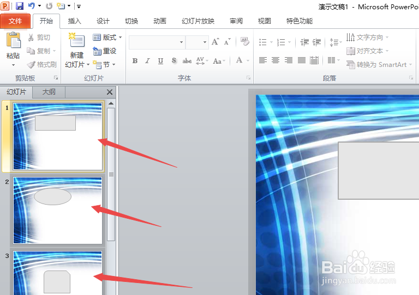Toggle text Shadow (S) formatting

173,61
